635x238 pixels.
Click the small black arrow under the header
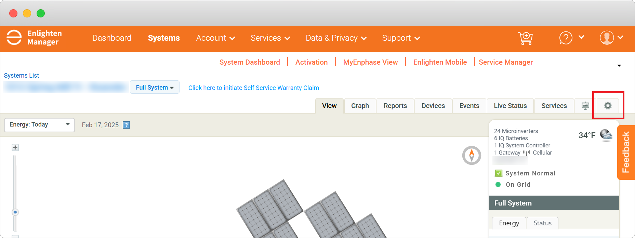(619, 65)
